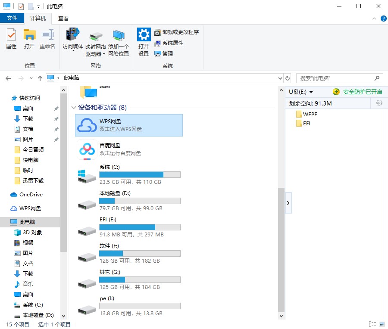Click the address bar refresh button
388x329 pixels.
287,78
